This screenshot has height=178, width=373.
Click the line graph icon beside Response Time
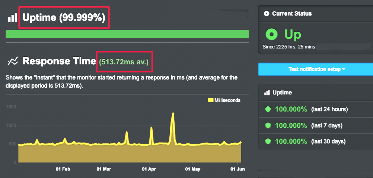(13, 62)
